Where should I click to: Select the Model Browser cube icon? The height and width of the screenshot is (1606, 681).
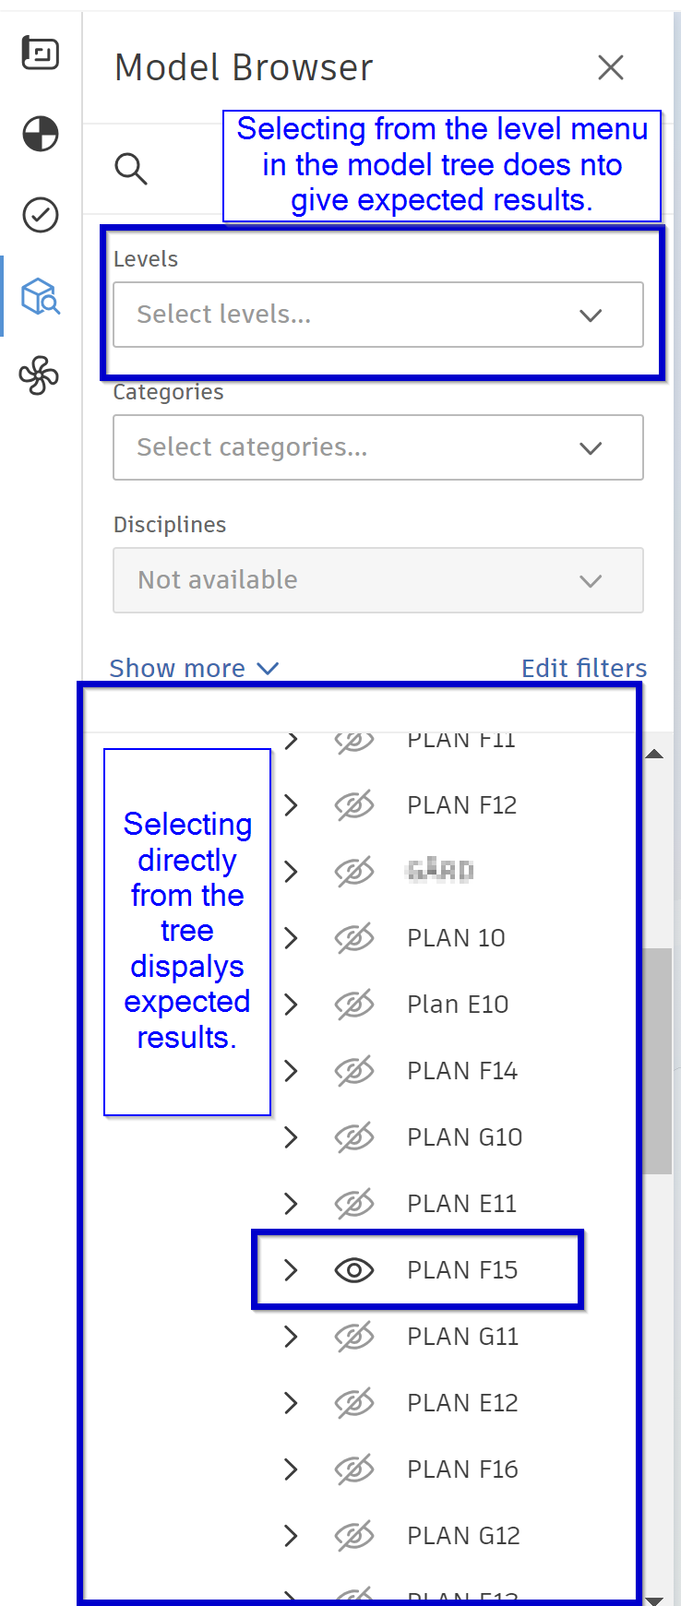39,295
